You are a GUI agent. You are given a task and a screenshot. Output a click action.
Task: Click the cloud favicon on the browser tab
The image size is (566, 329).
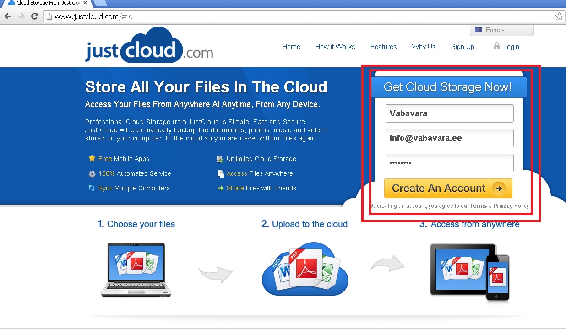point(11,3)
